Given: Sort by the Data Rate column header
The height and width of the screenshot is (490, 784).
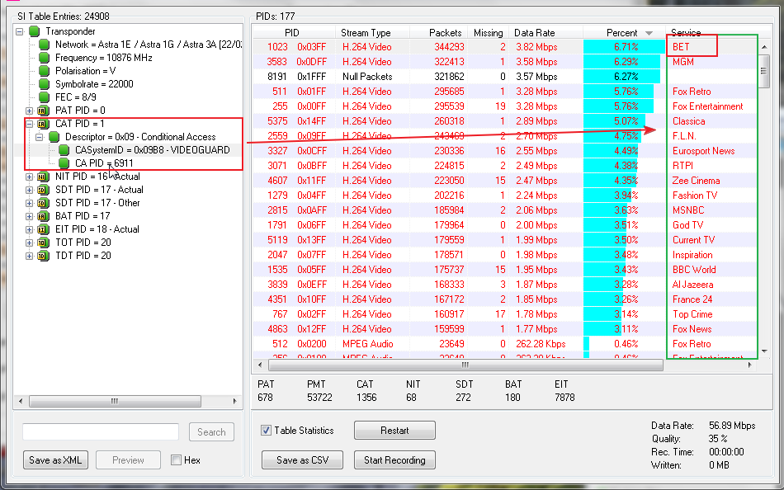Looking at the screenshot, I should click(535, 33).
